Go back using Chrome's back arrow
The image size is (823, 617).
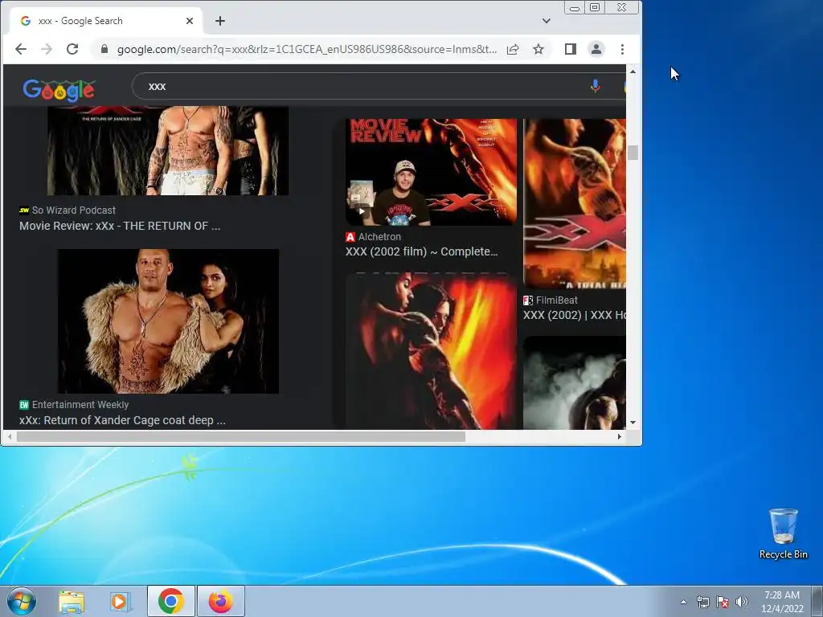tap(20, 49)
